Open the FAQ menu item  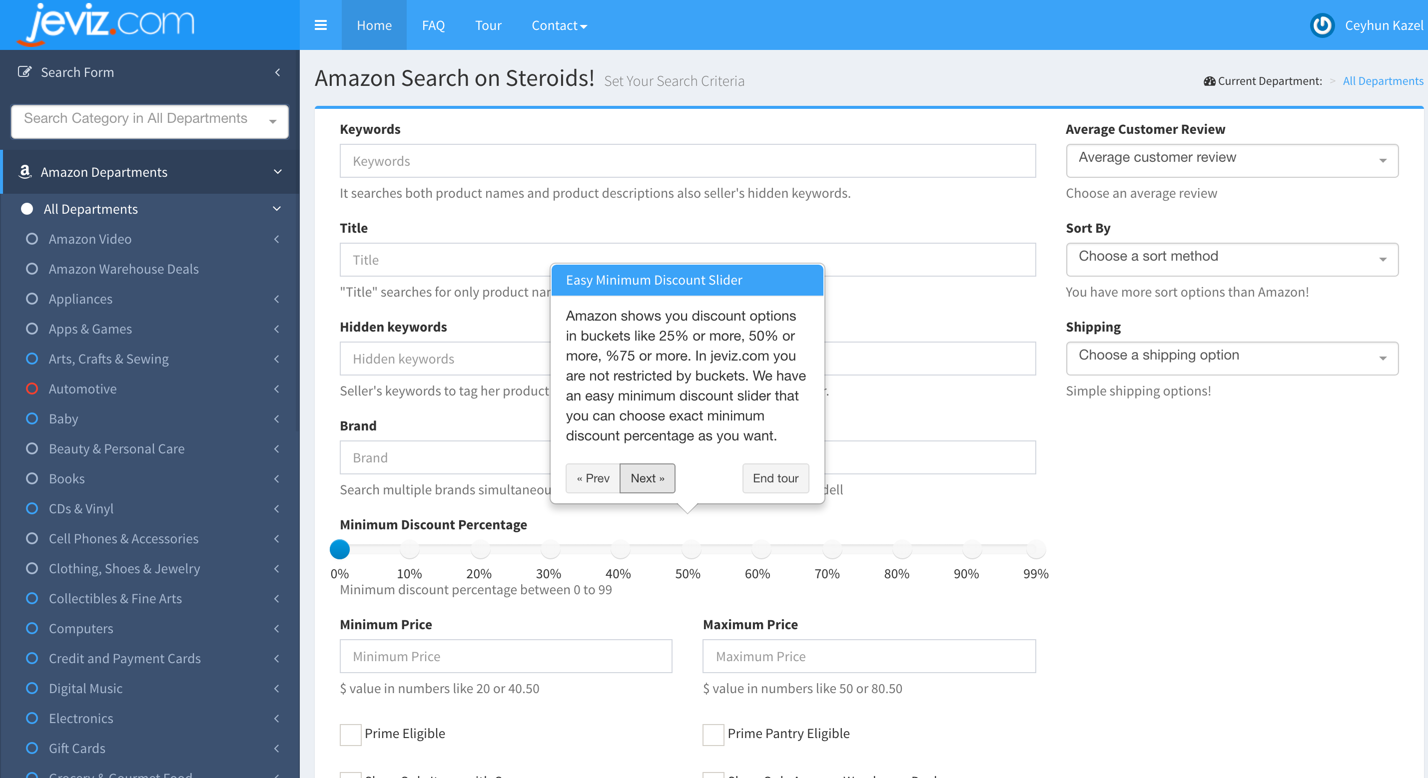coord(433,25)
